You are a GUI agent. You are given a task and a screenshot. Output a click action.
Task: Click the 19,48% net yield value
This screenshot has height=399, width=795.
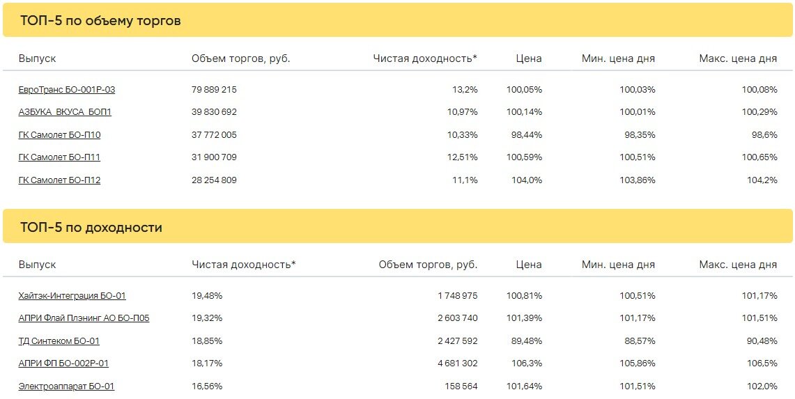pos(207,296)
